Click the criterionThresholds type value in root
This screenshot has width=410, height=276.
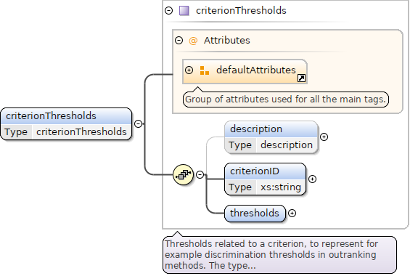(x=81, y=132)
